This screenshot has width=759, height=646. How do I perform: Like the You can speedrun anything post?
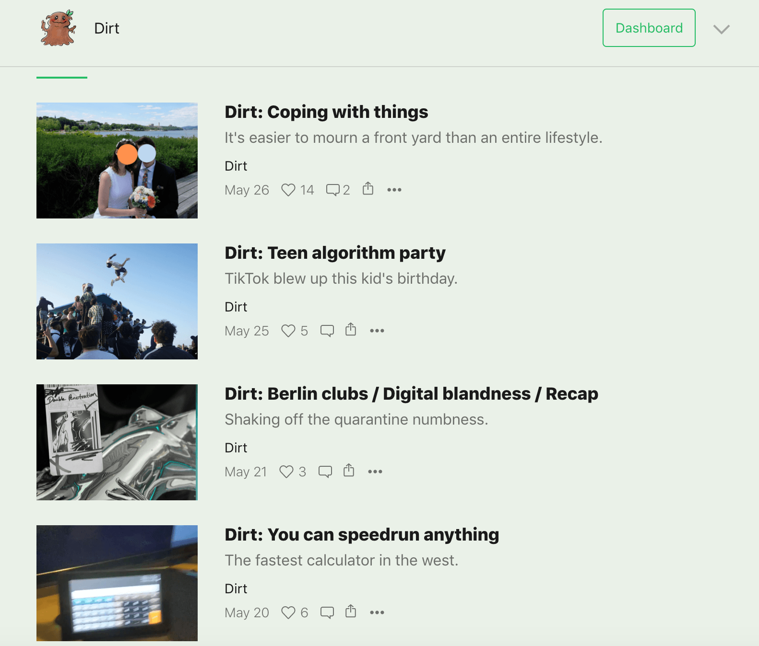click(288, 612)
